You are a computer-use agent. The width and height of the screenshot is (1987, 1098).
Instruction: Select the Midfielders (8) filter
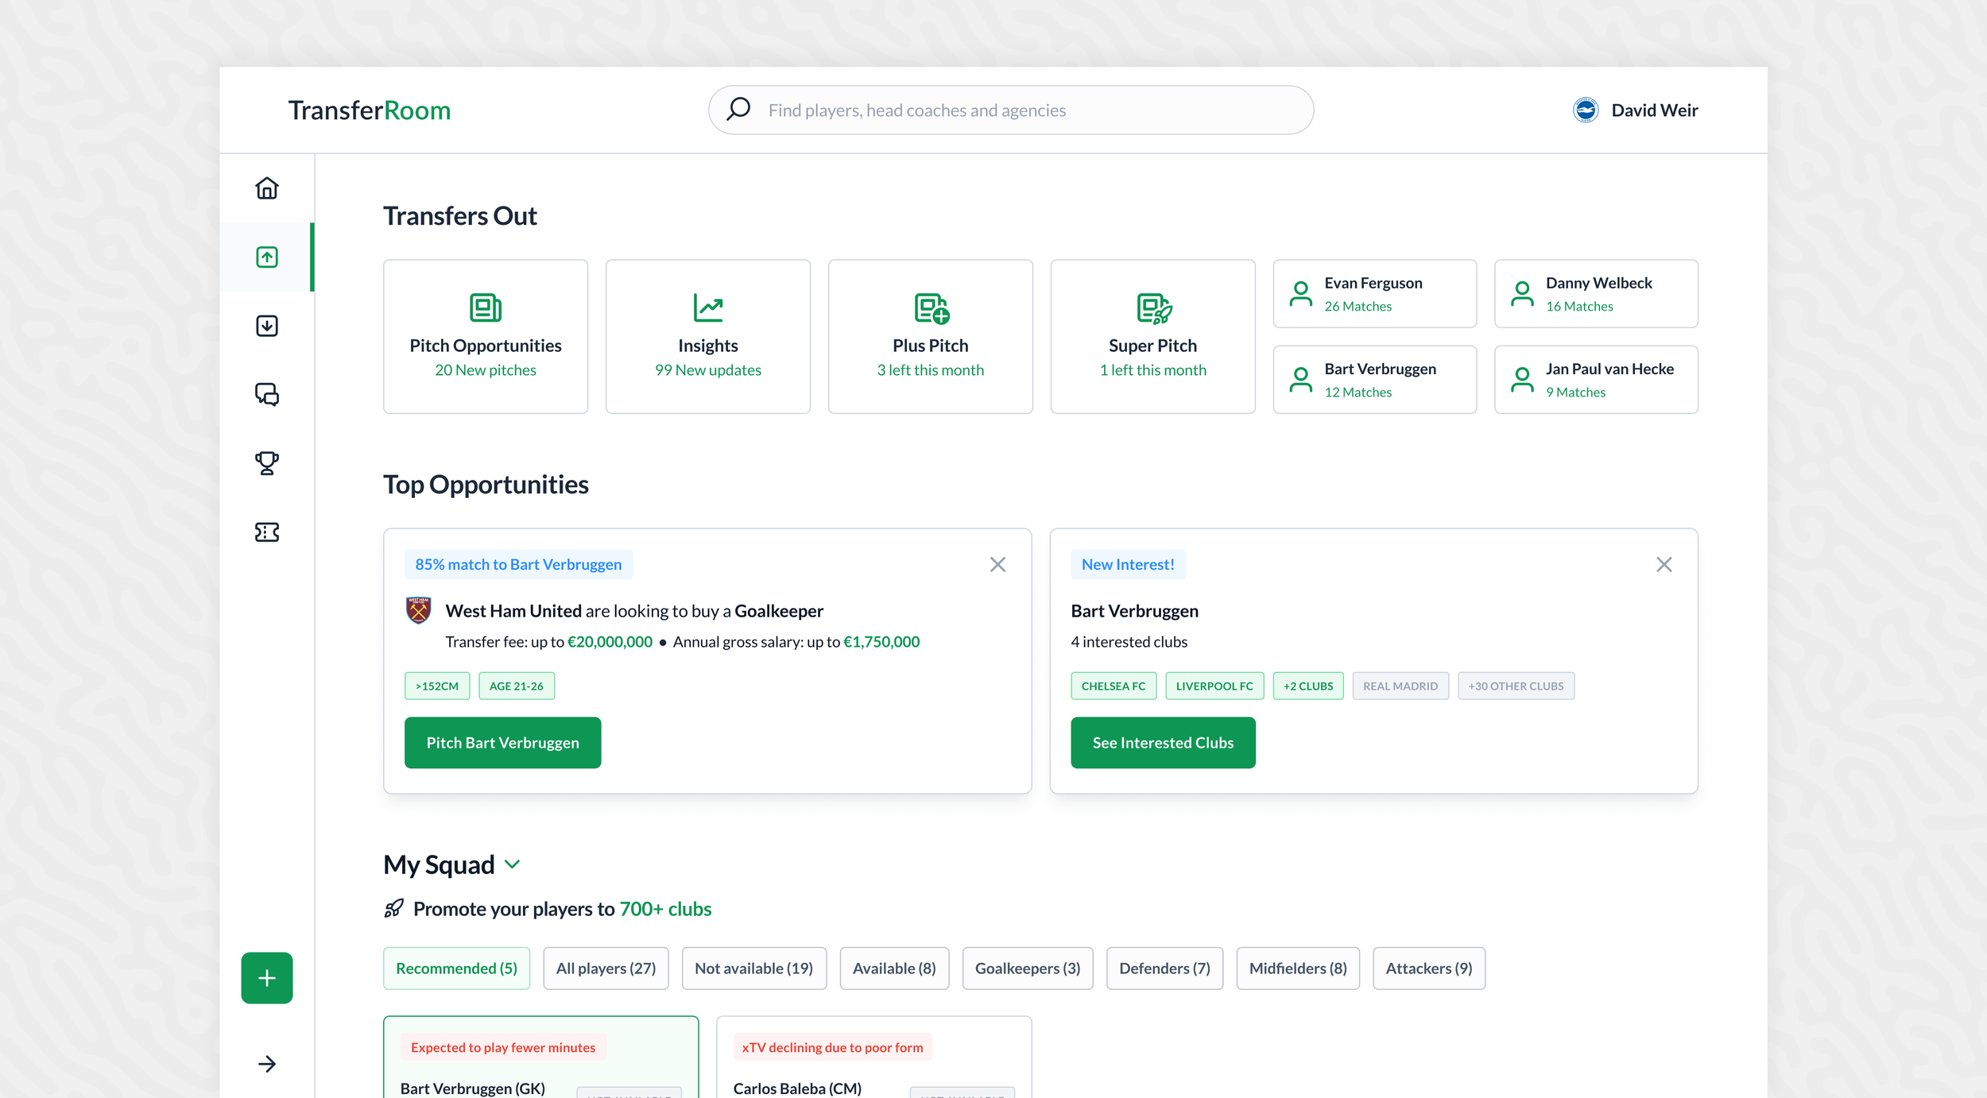click(1298, 968)
